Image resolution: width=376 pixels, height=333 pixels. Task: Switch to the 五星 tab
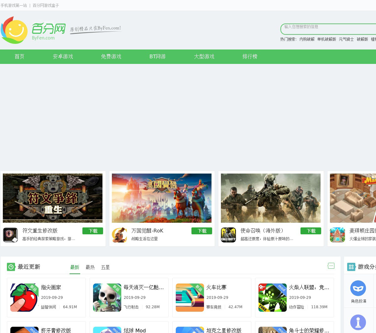106,267
